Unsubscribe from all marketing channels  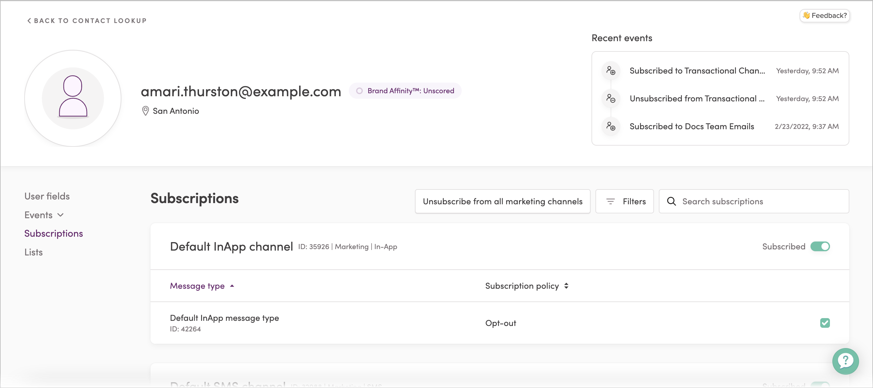[x=502, y=201]
